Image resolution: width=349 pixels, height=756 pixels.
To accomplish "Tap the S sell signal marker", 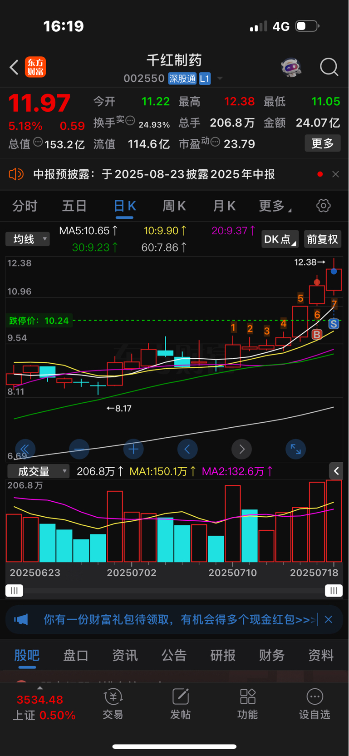I will tap(334, 324).
